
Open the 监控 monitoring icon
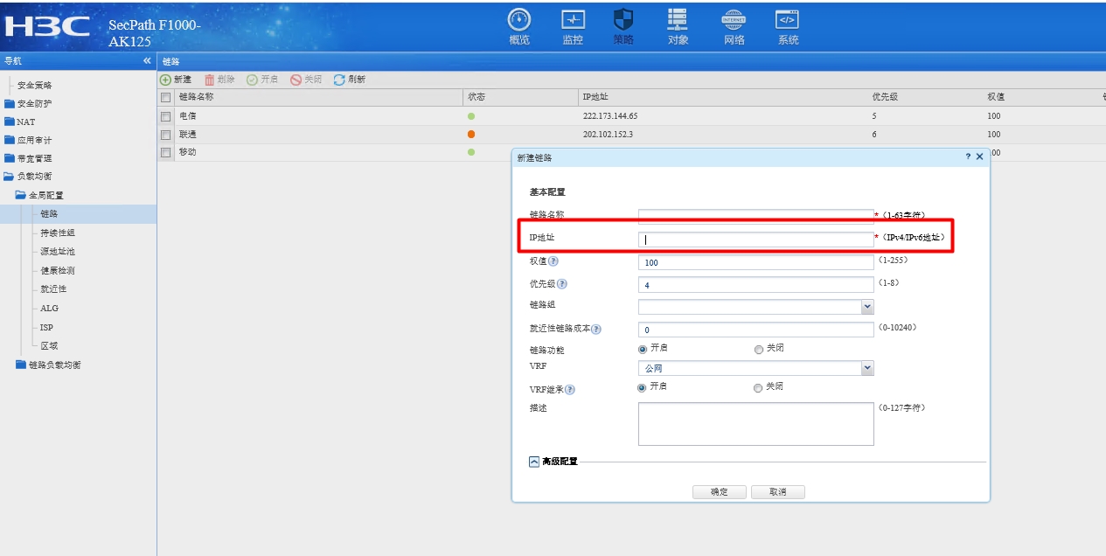pos(573,20)
